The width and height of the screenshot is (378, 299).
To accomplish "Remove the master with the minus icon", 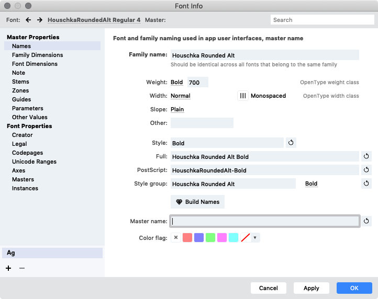I will point(22,268).
